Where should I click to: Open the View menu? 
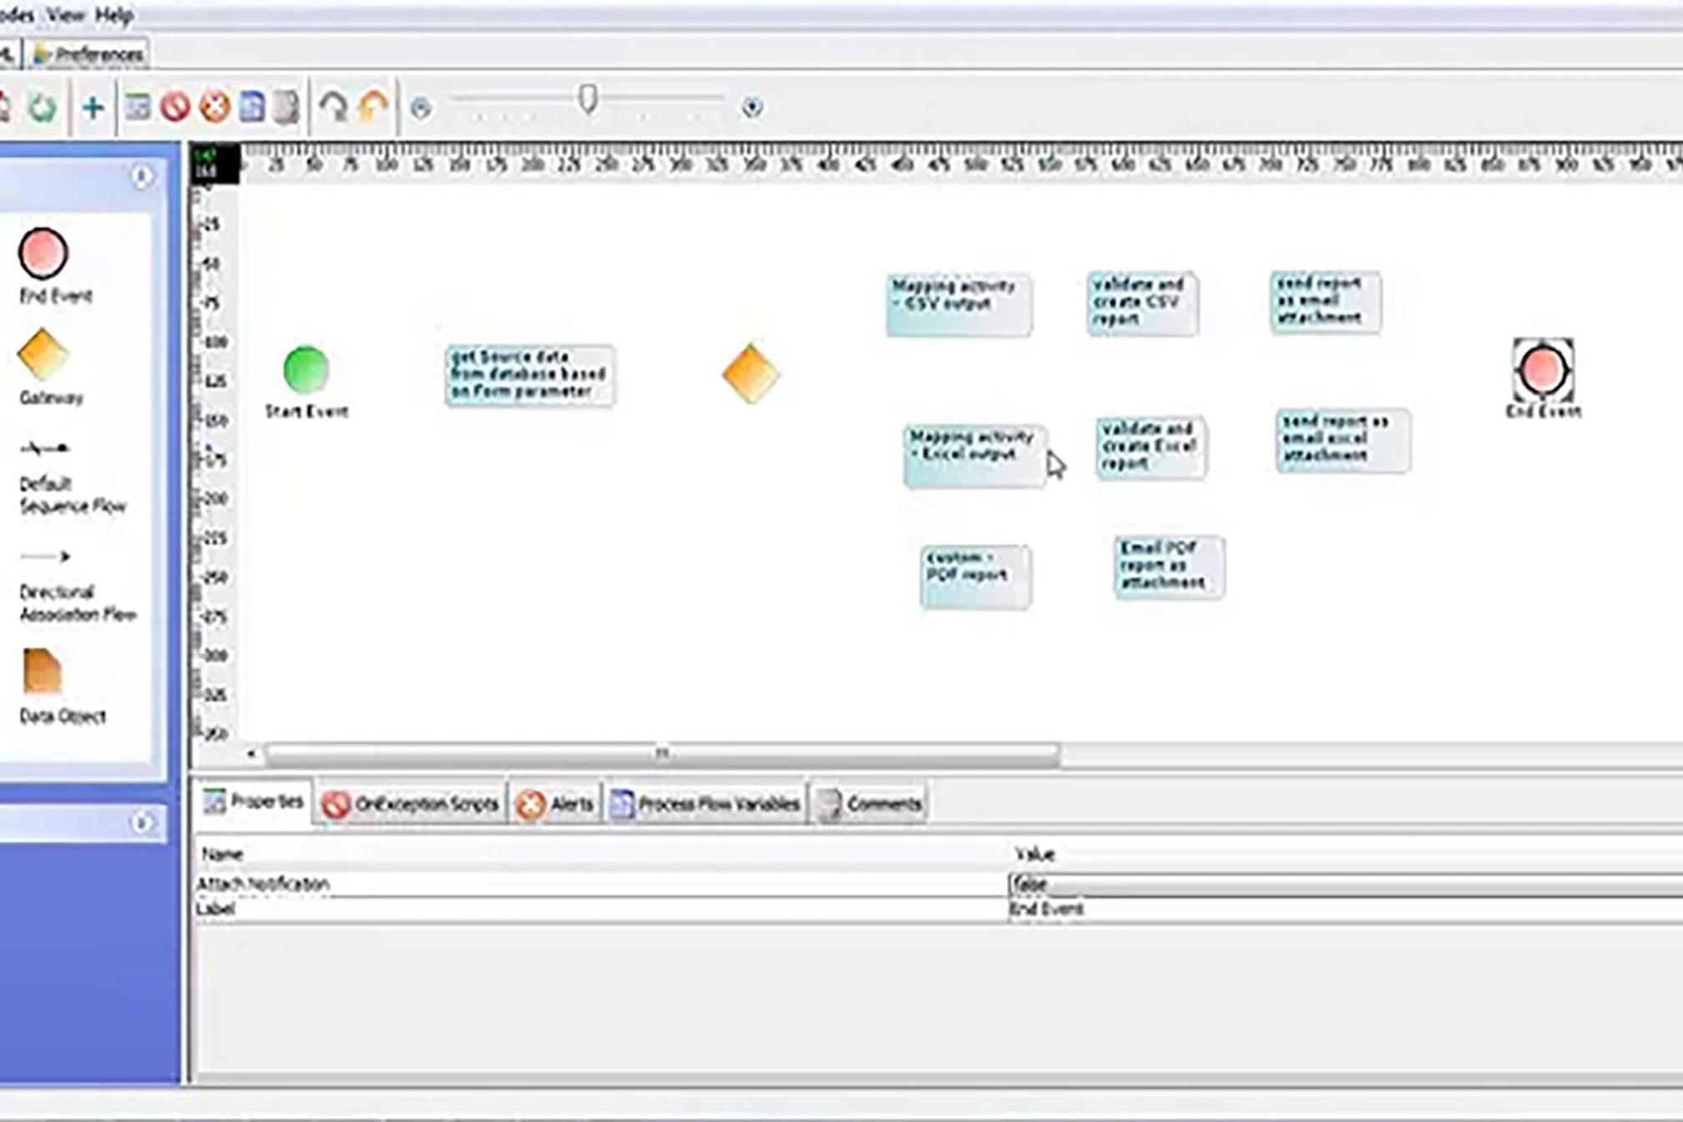click(66, 15)
